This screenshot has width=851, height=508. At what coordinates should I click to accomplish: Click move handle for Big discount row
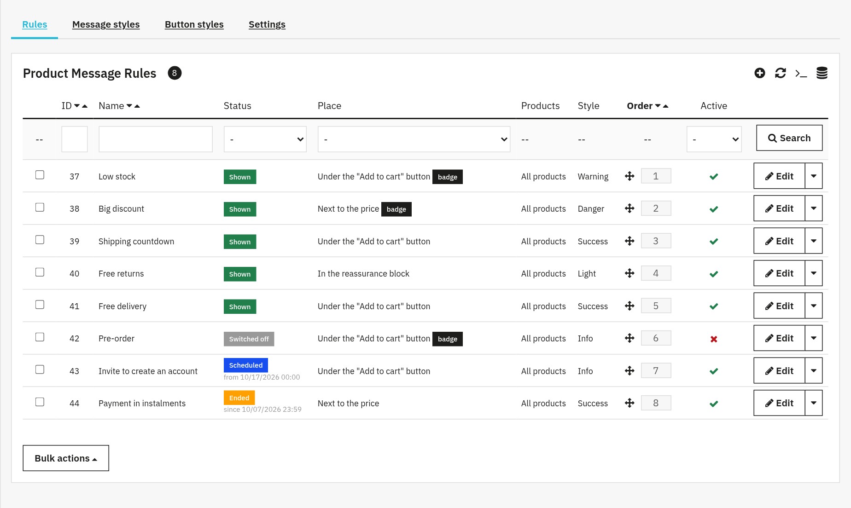(x=630, y=208)
